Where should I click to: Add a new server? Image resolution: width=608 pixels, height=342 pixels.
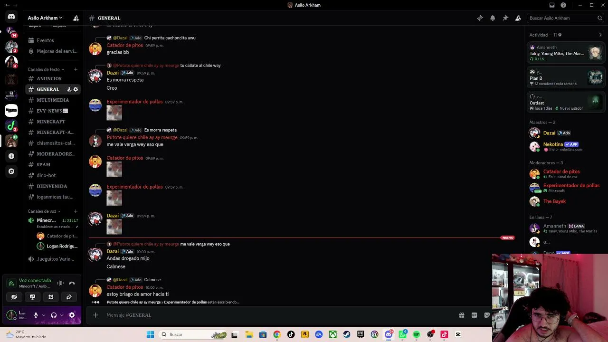tap(11, 156)
